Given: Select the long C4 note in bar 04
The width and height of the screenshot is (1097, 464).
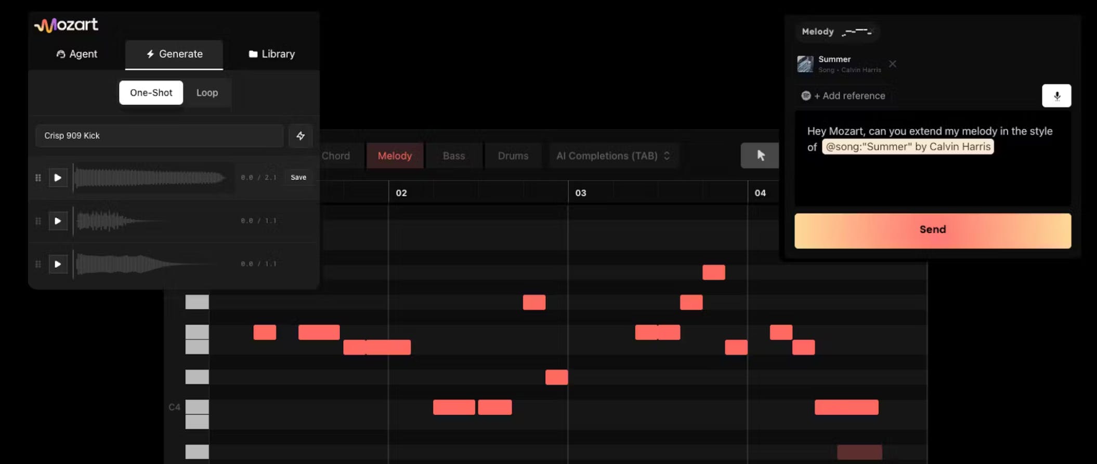Looking at the screenshot, I should coord(846,407).
